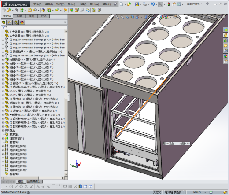Viewport: 229px width, 195px height.
Task: Click the Undo arrow icon
Action: pyautogui.click(x=153, y=4)
